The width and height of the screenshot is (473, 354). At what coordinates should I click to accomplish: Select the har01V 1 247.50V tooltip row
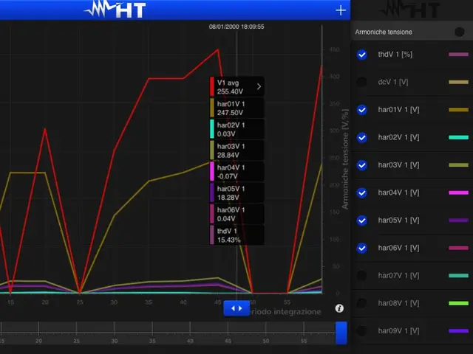[237, 108]
